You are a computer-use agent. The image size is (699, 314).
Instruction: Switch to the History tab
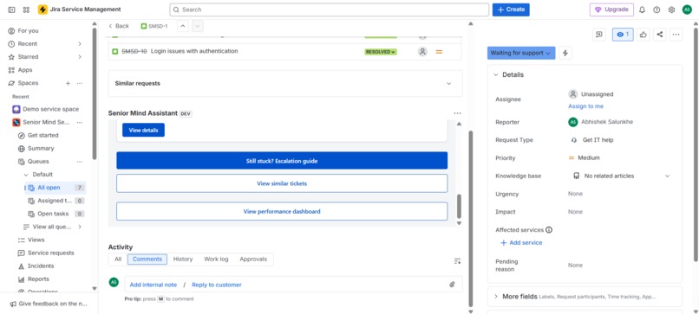[x=183, y=259]
